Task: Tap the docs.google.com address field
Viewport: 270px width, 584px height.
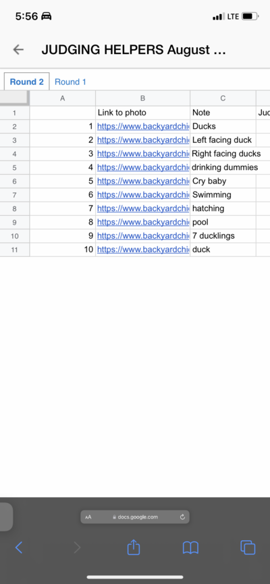Action: [135, 517]
